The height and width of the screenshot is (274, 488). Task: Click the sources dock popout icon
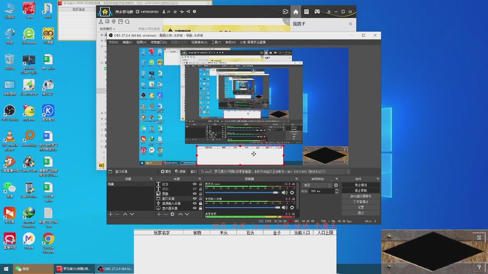[200, 179]
